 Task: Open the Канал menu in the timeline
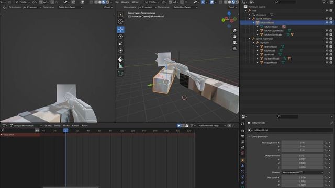coord(75,126)
